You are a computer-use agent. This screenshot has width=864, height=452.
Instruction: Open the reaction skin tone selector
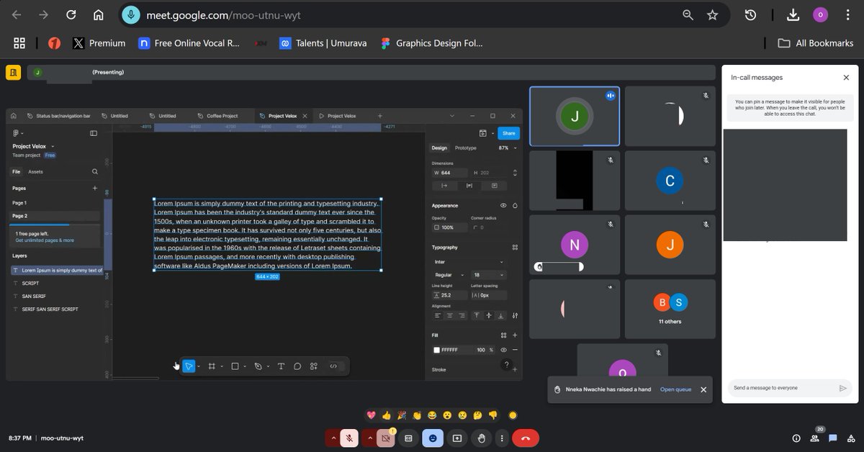[513, 415]
